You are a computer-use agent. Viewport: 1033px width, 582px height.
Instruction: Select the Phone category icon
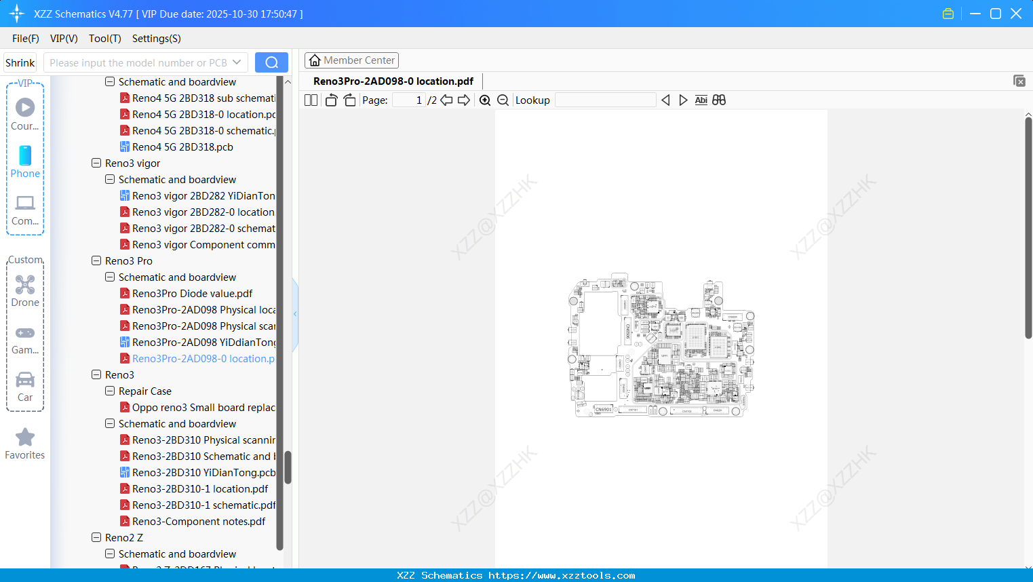[x=25, y=161]
